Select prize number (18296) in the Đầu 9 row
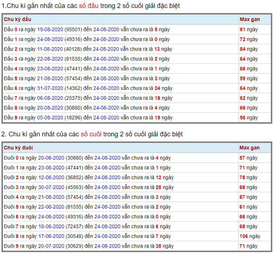Screen dimensions: 273x255 pos(73,118)
